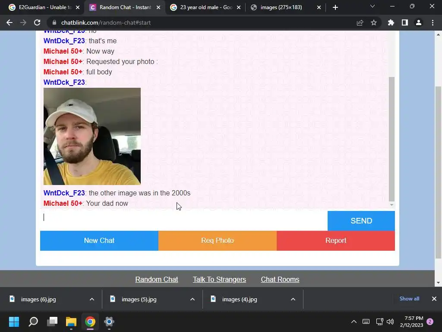Image resolution: width=442 pixels, height=332 pixels.
Task: Open the tab search chevron
Action: [x=373, y=6]
